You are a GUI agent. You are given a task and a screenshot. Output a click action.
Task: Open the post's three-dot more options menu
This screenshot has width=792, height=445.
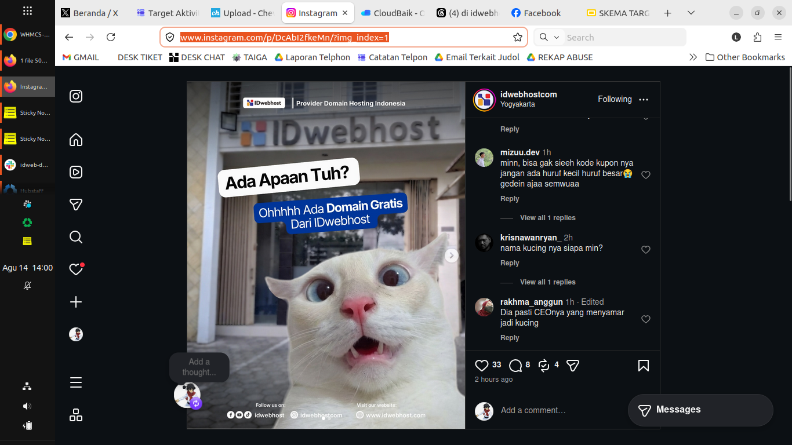click(644, 100)
